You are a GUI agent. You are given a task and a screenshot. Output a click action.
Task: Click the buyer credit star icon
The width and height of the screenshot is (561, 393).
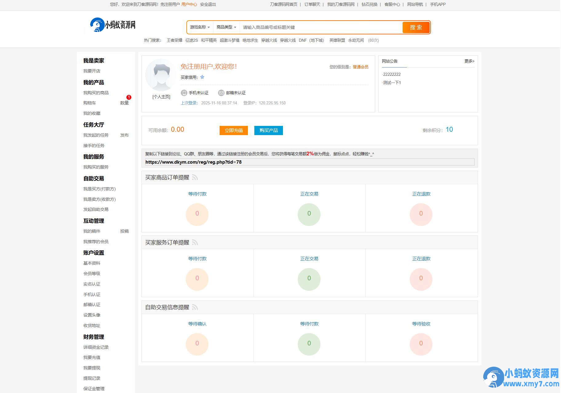click(x=202, y=77)
